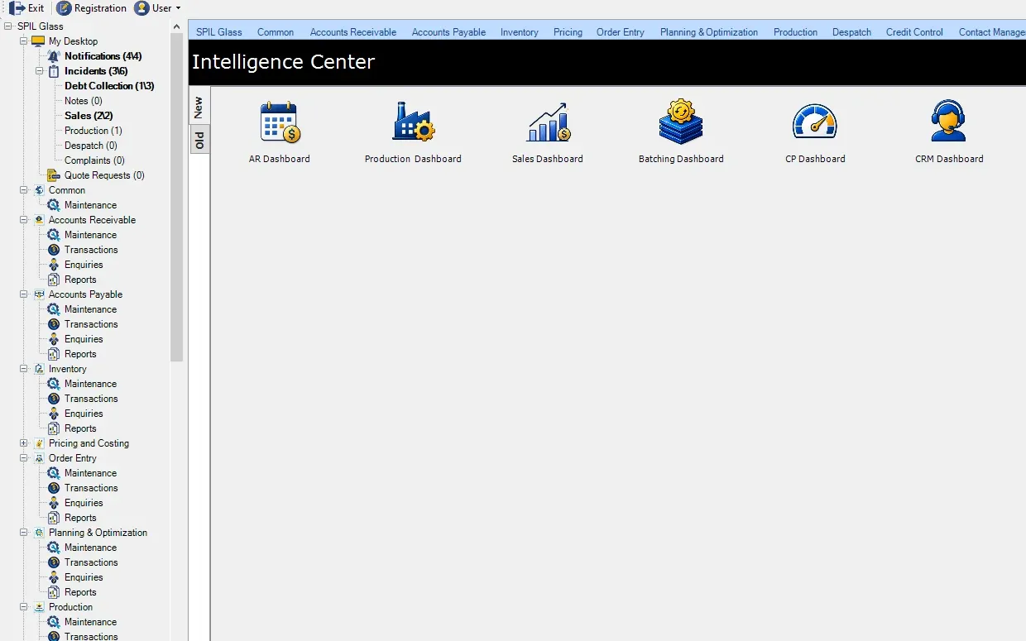Open the Accounts Payable menu
The width and height of the screenshot is (1026, 641).
click(448, 32)
